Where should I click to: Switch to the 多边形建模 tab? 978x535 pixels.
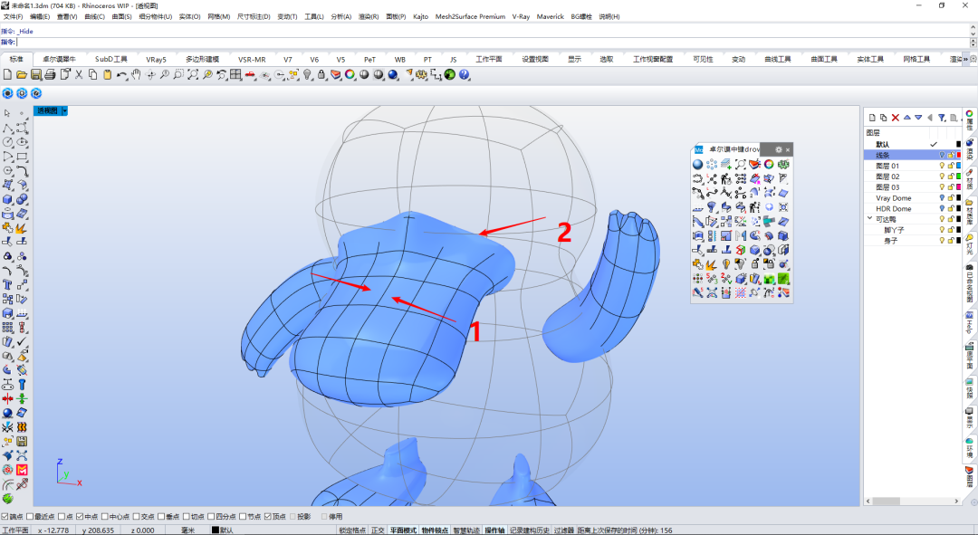(202, 59)
